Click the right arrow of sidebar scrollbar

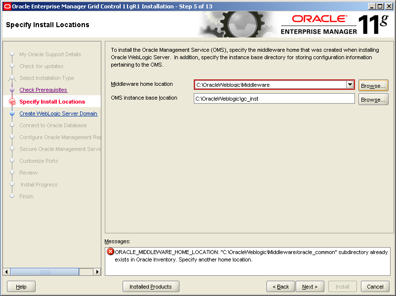(x=97, y=272)
